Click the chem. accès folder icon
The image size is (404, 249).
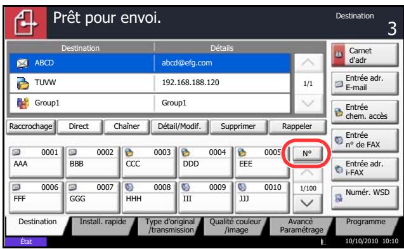339,112
